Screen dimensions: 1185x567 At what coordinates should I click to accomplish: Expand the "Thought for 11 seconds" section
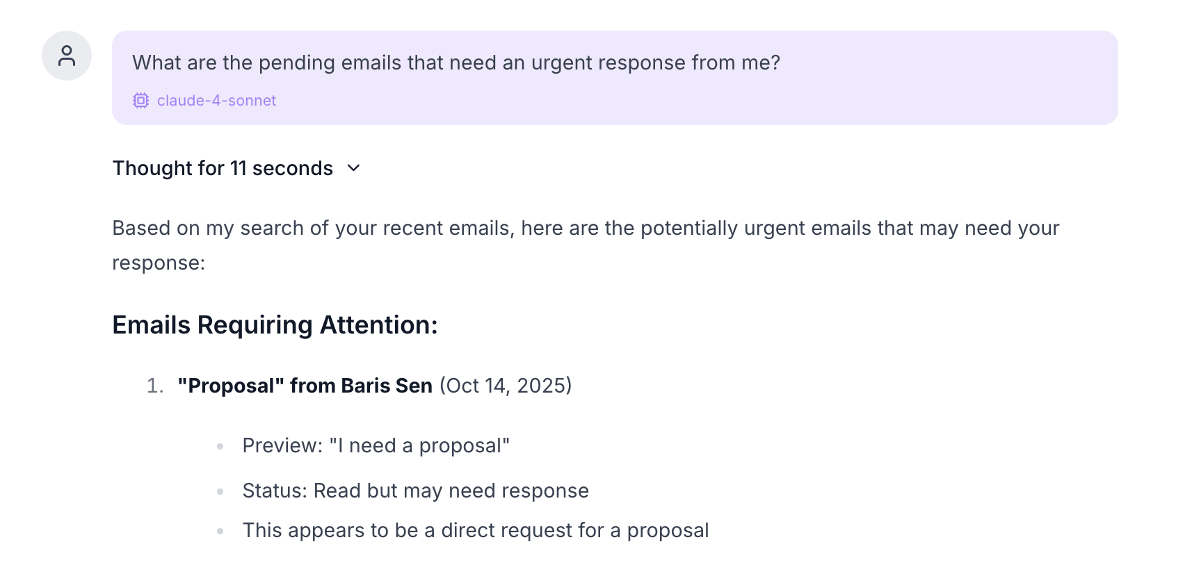[x=223, y=168]
